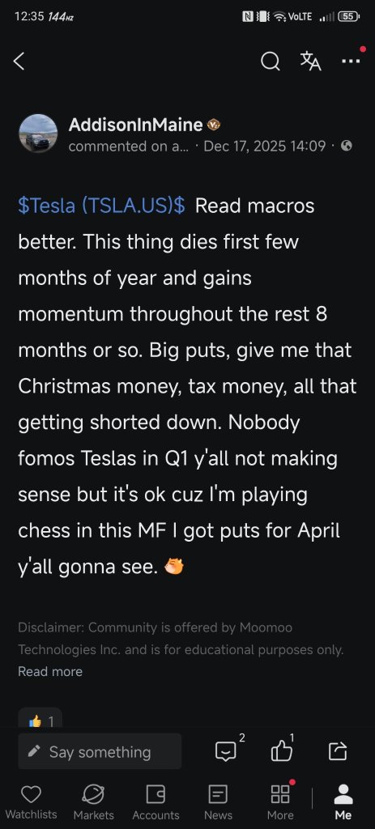Open the search magnifier icon
This screenshot has width=375, height=829.
click(271, 62)
